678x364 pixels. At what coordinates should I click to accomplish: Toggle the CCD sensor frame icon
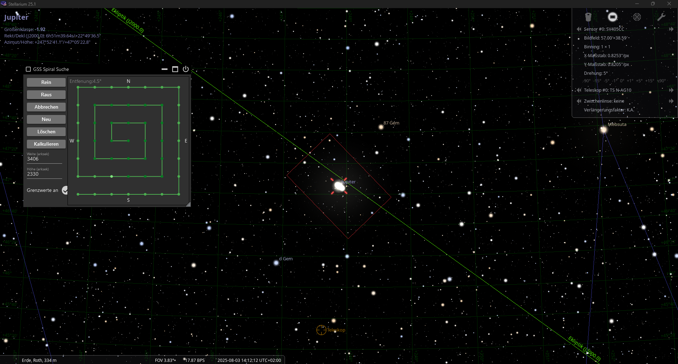point(612,17)
